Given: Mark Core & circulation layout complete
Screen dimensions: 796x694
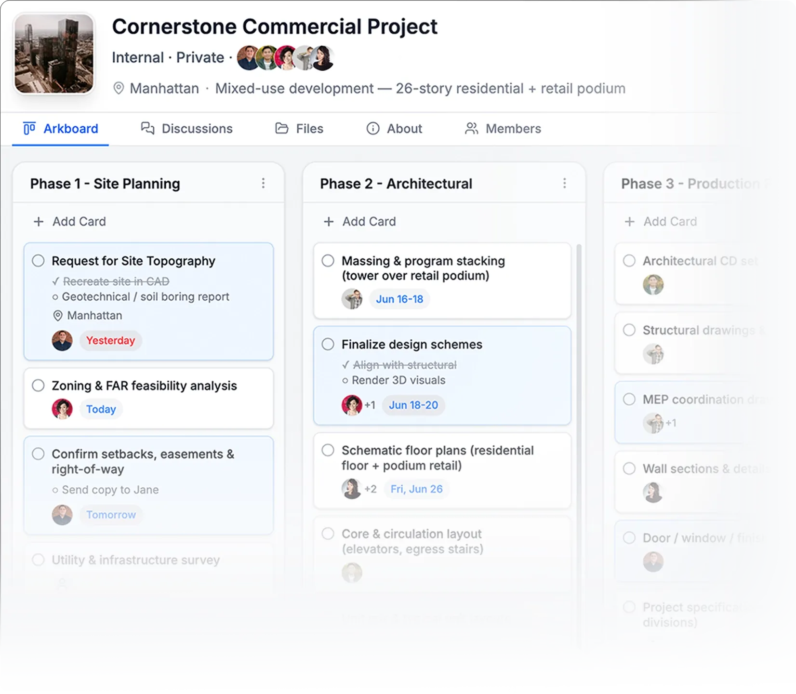Looking at the screenshot, I should pos(328,534).
